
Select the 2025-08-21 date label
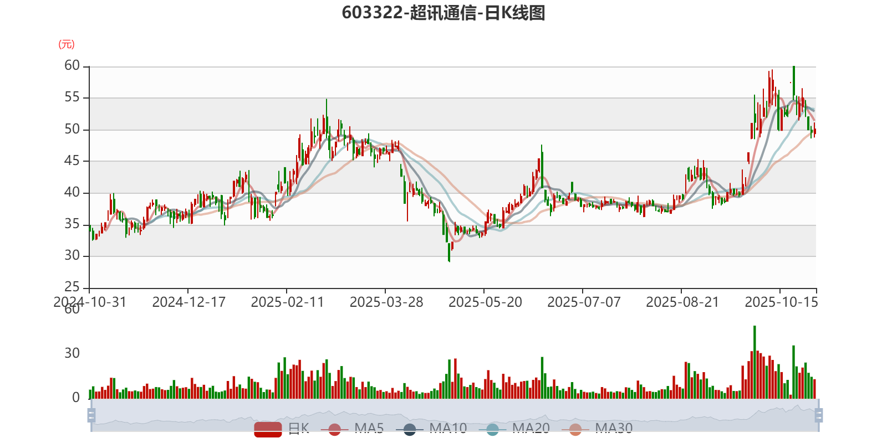(682, 302)
